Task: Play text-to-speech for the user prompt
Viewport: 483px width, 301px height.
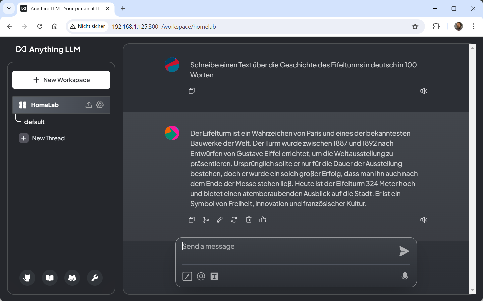Action: (x=424, y=91)
